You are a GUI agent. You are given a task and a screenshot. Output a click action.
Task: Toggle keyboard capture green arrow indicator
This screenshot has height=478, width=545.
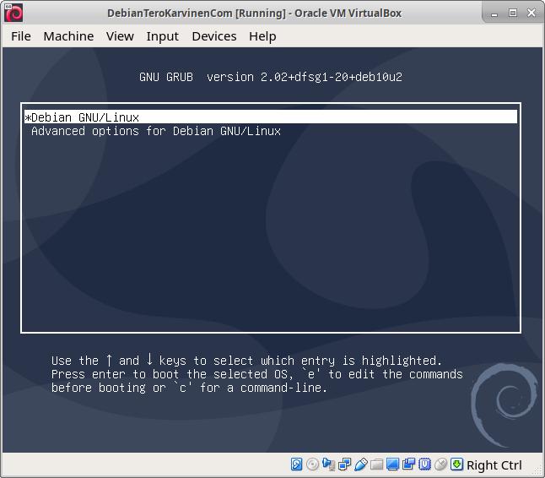[x=457, y=464]
